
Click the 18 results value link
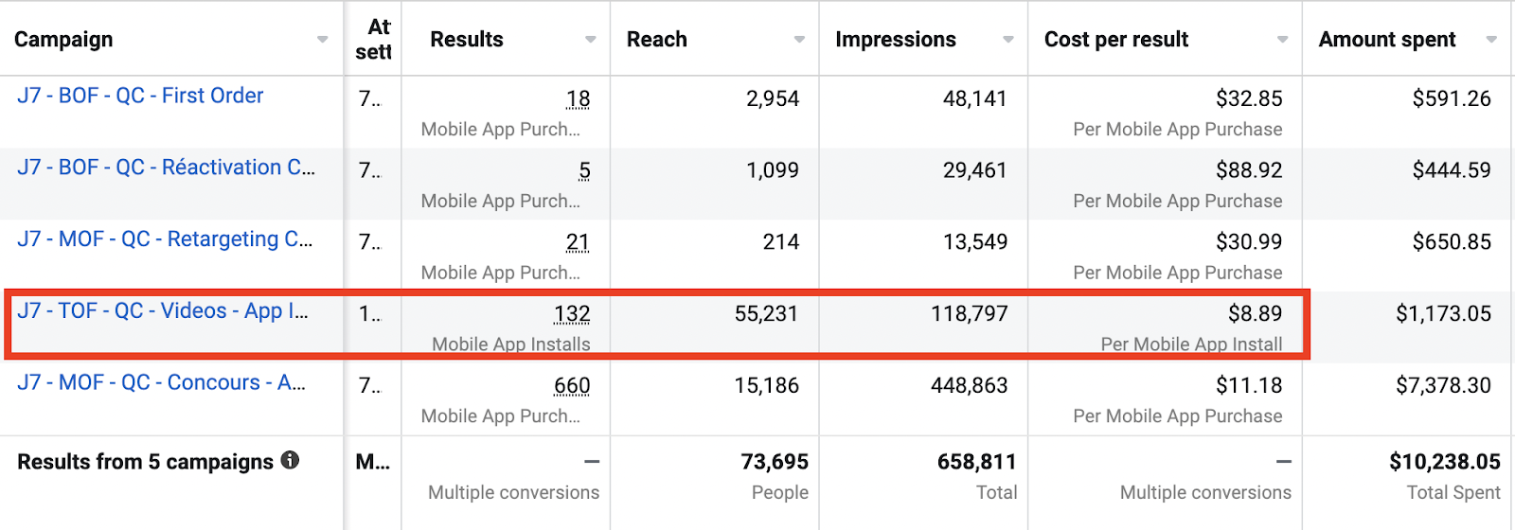pos(578,99)
